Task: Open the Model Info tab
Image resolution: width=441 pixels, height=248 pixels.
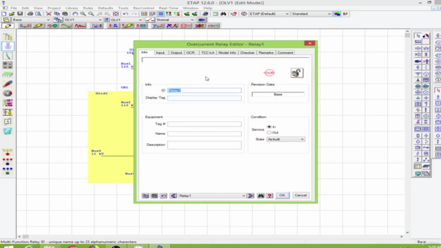Action: 227,52
